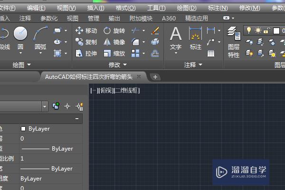The width and height of the screenshot is (285, 190).
Task: Open the Text tool dropdown arrow
Action: click(x=176, y=53)
